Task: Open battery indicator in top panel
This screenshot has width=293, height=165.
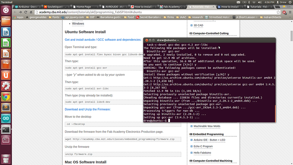Action: 244,2
